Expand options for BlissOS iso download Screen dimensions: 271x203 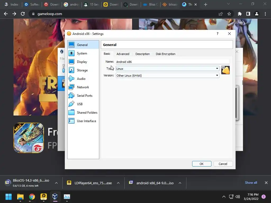pos(56,183)
